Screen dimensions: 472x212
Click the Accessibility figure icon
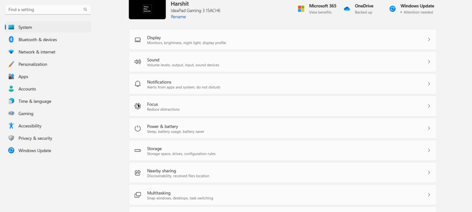[11, 126]
